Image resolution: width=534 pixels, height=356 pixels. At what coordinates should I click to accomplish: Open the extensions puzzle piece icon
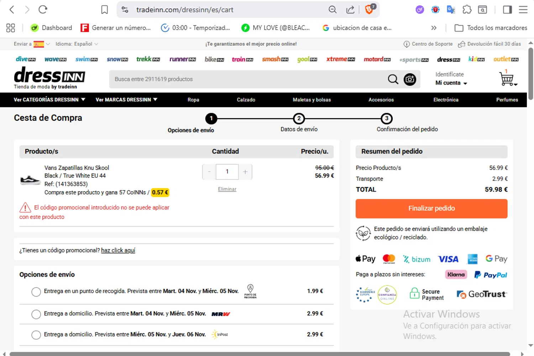click(467, 10)
